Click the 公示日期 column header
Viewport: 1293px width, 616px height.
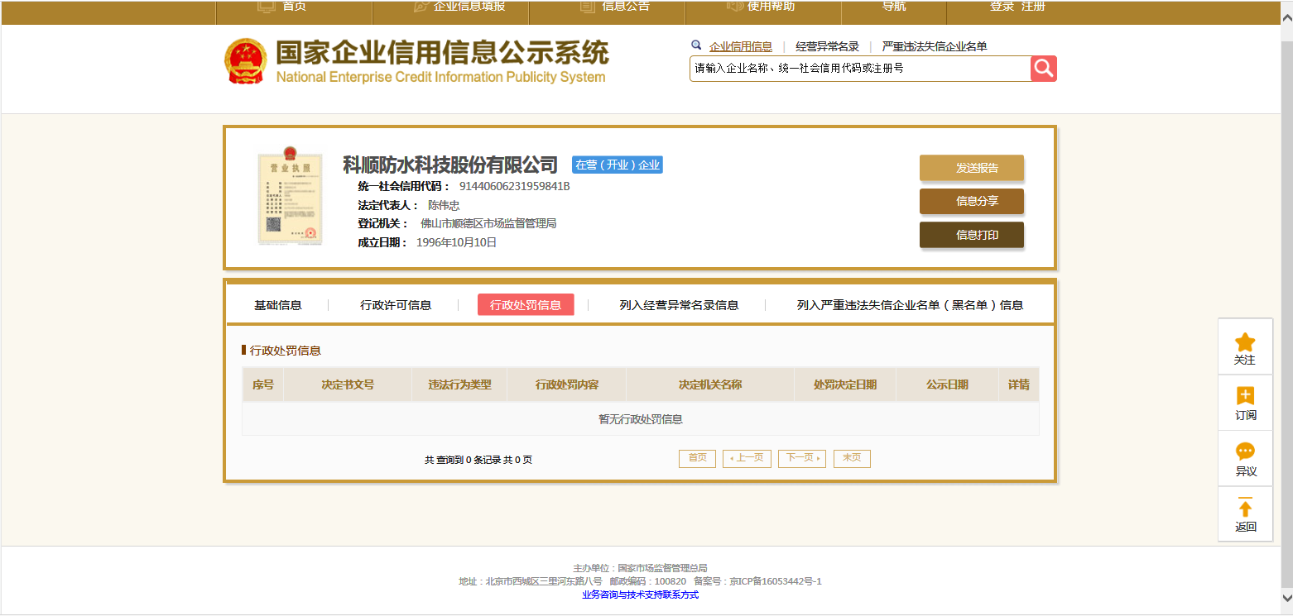(947, 384)
